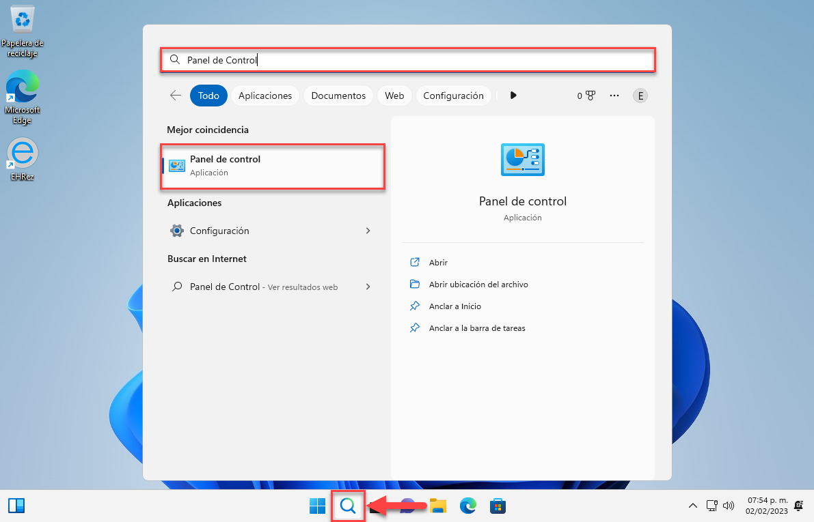Open the Widgets taskbar button
Image resolution: width=814 pixels, height=522 pixels.
pos(16,506)
